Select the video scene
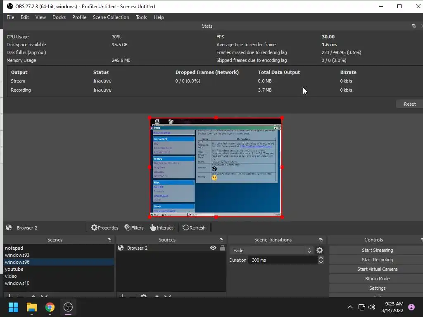The width and height of the screenshot is (423, 317). click(59, 276)
